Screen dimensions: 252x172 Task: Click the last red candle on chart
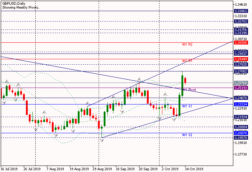tap(185, 81)
